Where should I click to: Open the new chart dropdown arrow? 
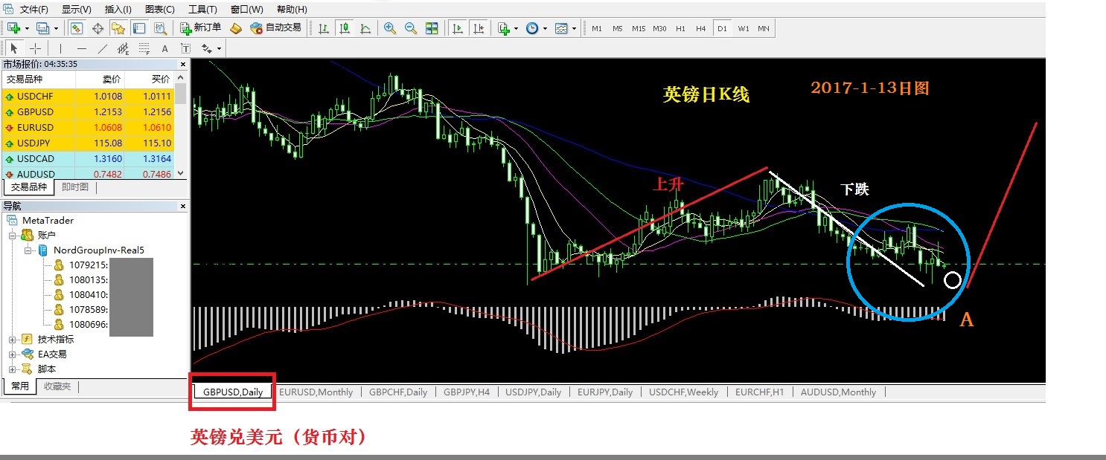(27, 28)
